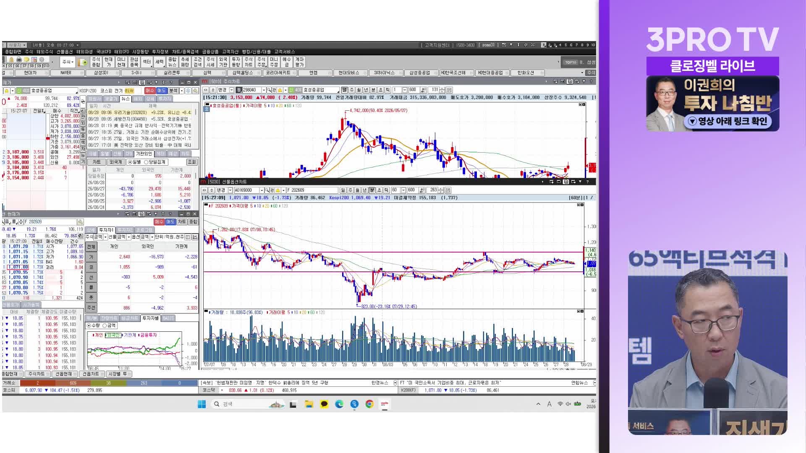The height and width of the screenshot is (453, 806).
Task: Click the printer icon in the top toolbar
Action: point(19,60)
